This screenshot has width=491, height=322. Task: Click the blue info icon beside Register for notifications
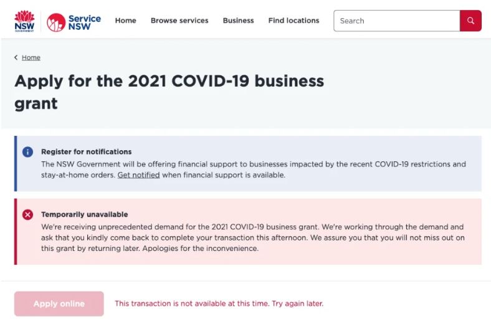pyautogui.click(x=27, y=152)
